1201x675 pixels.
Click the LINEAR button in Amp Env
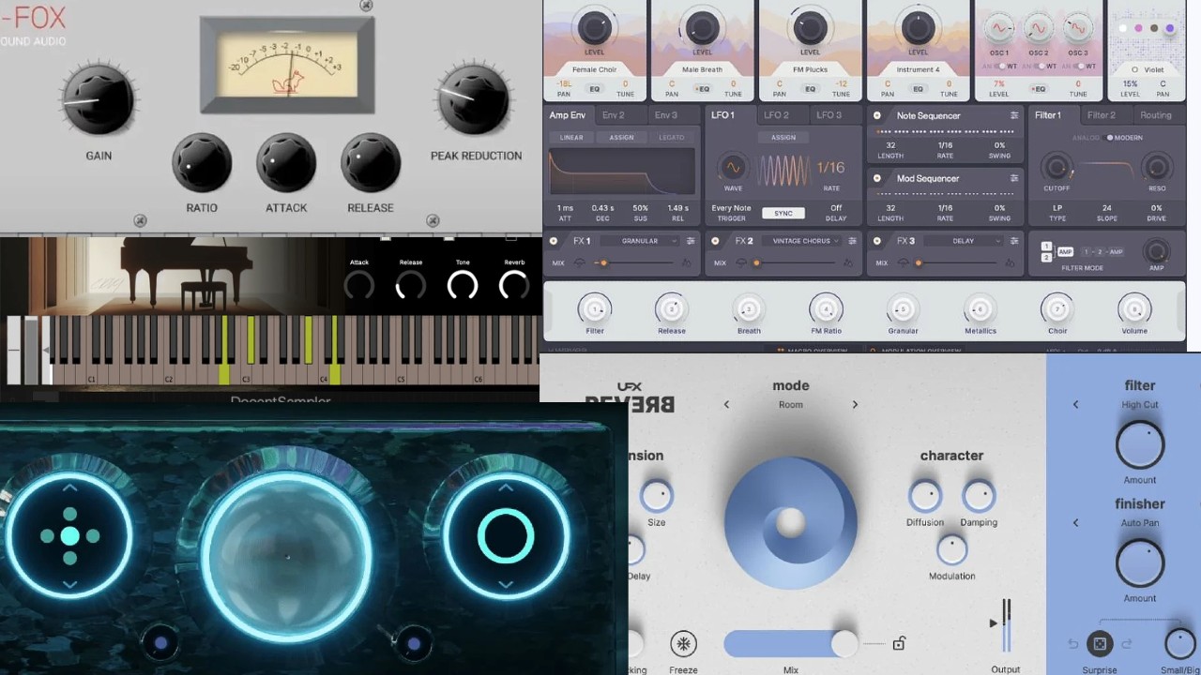pyautogui.click(x=571, y=138)
